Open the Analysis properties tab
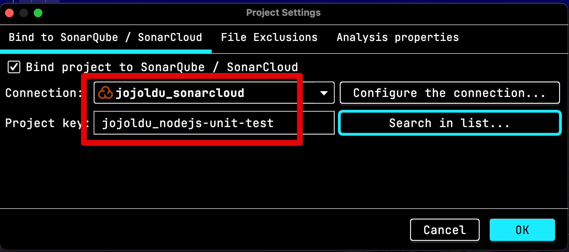 tap(398, 37)
